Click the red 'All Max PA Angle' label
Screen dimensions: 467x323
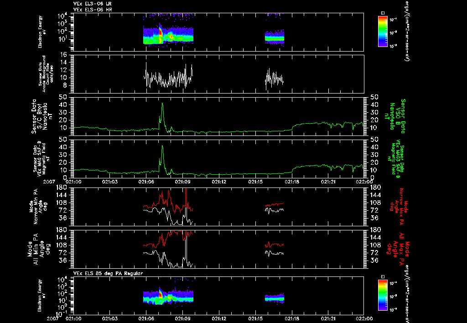pyautogui.click(x=399, y=249)
